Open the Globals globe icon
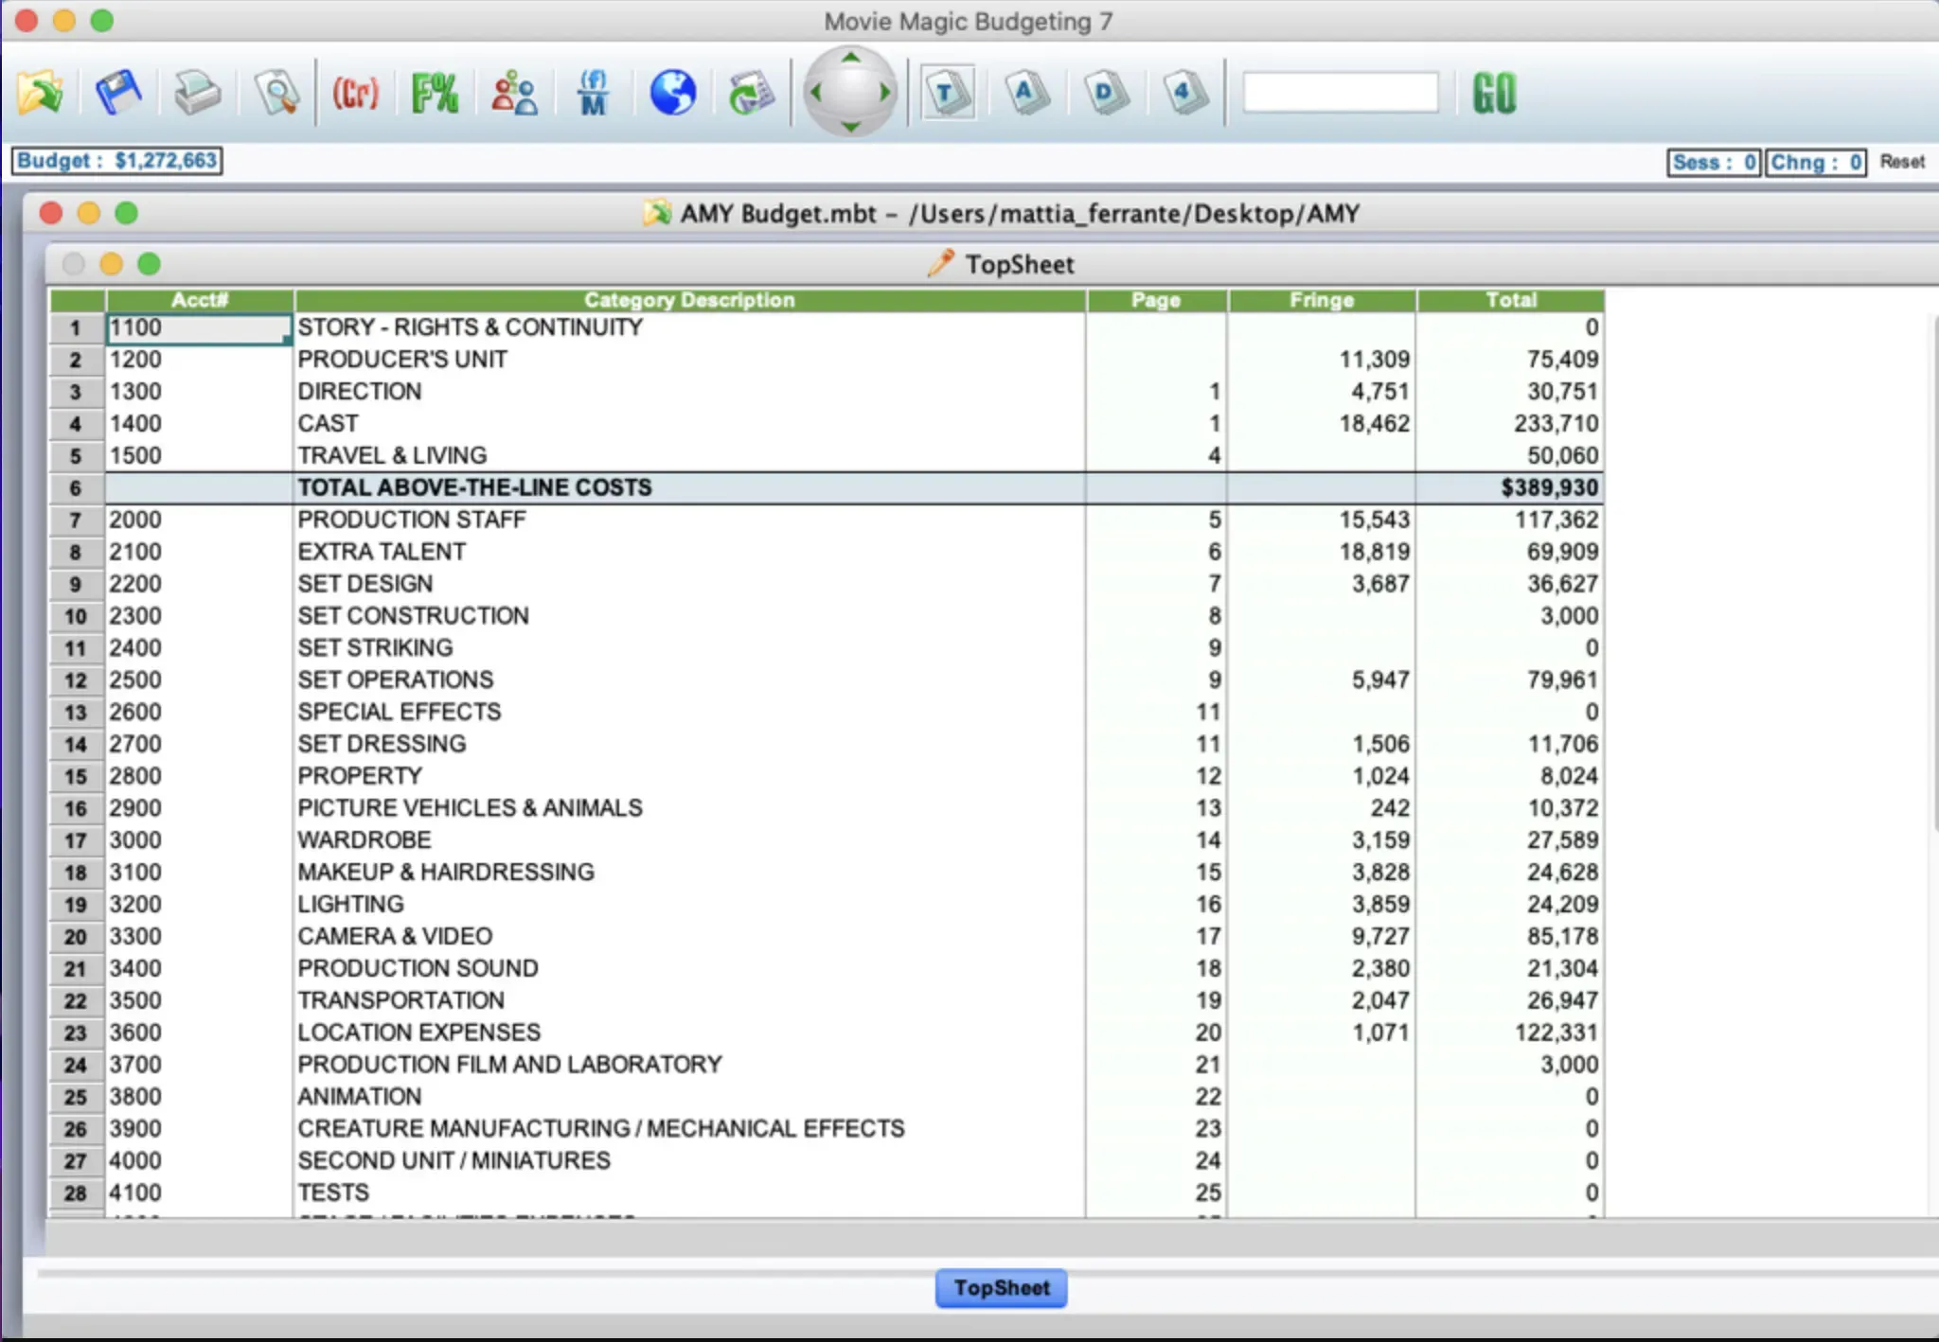Image resolution: width=1939 pixels, height=1342 pixels. 672,93
